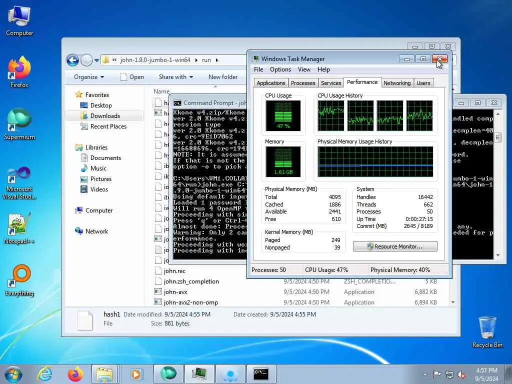Image resolution: width=512 pixels, height=384 pixels.
Task: Select Desktop under Favorites
Action: (x=101, y=105)
